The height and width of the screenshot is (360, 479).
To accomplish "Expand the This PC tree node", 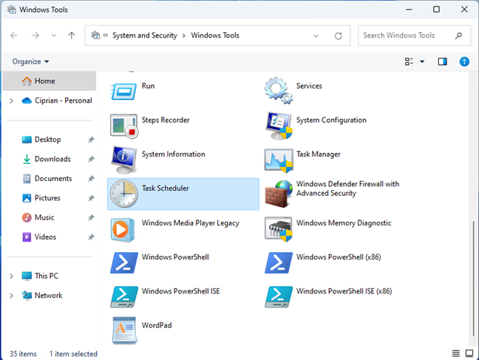I will coord(12,276).
